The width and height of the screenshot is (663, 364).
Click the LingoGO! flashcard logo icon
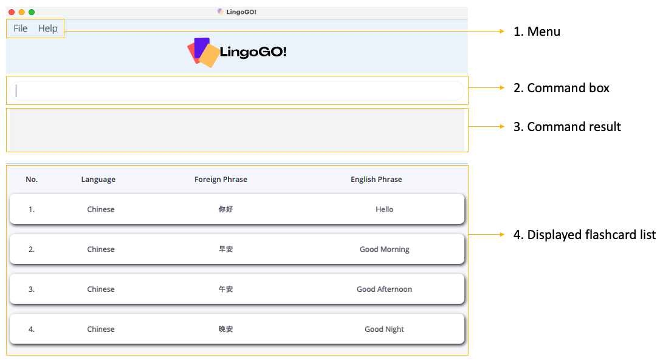[x=203, y=53]
